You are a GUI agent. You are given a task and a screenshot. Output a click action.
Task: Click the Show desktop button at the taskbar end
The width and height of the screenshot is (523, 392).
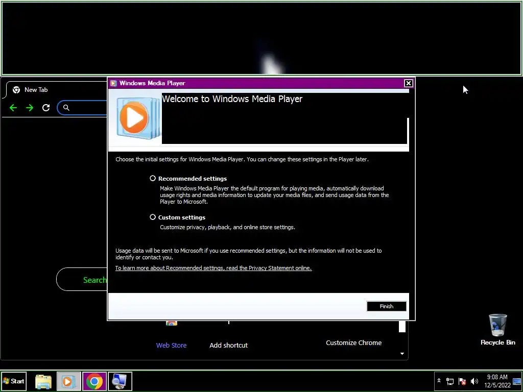click(x=517, y=381)
